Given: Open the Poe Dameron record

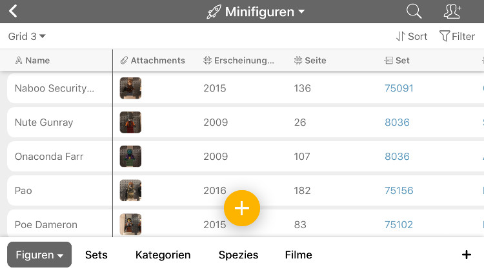Looking at the screenshot, I should 46,225.
